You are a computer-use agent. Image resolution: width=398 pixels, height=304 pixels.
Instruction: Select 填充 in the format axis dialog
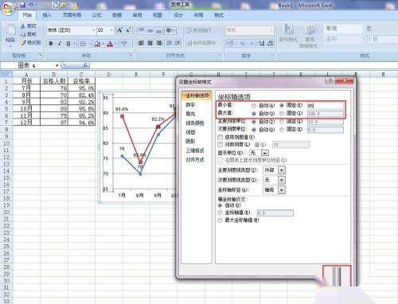pyautogui.click(x=190, y=114)
